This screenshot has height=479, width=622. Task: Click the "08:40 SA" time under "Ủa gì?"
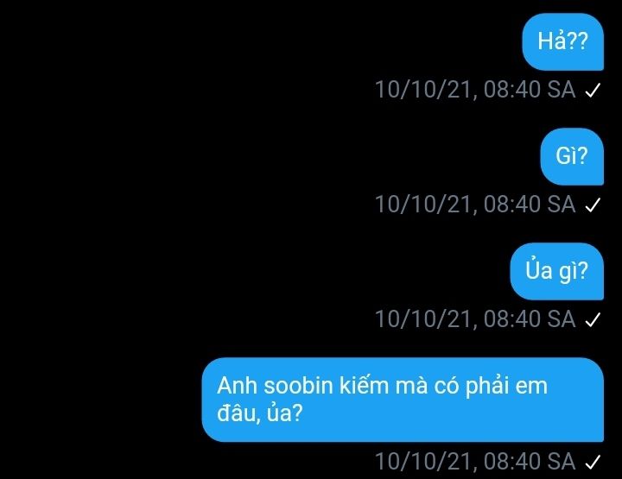(530, 319)
